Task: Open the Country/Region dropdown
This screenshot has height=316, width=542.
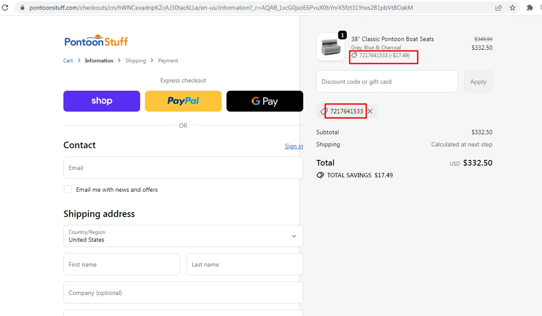Action: 183,236
